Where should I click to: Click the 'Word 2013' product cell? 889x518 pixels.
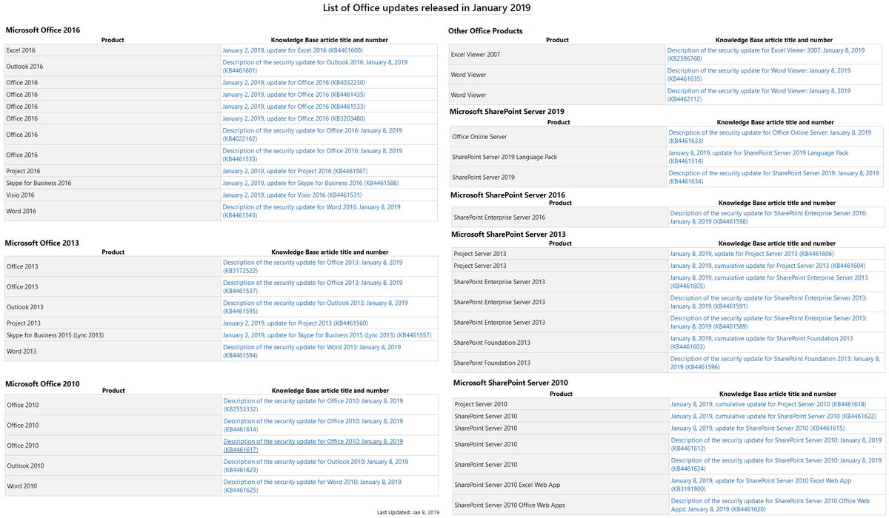pyautogui.click(x=113, y=351)
